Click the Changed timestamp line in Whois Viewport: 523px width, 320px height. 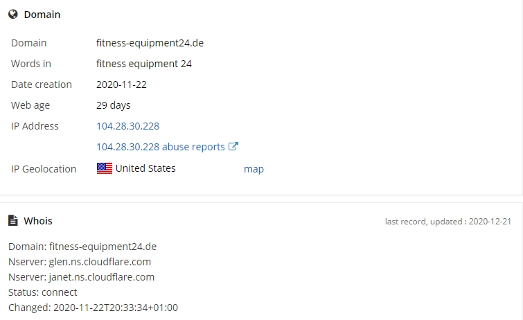pos(93,308)
